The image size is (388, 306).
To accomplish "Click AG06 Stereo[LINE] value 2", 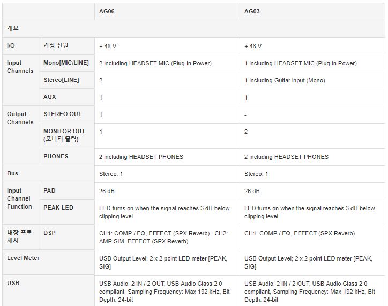I will click(101, 81).
